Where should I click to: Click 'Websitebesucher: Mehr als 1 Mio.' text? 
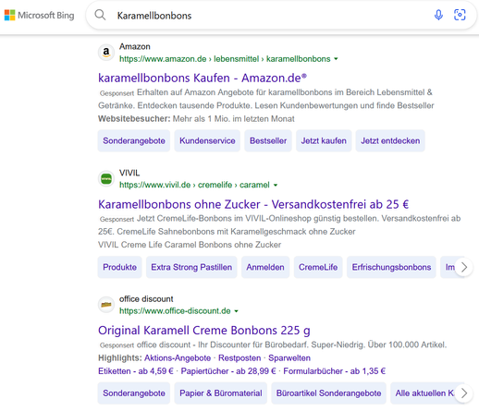coord(196,119)
